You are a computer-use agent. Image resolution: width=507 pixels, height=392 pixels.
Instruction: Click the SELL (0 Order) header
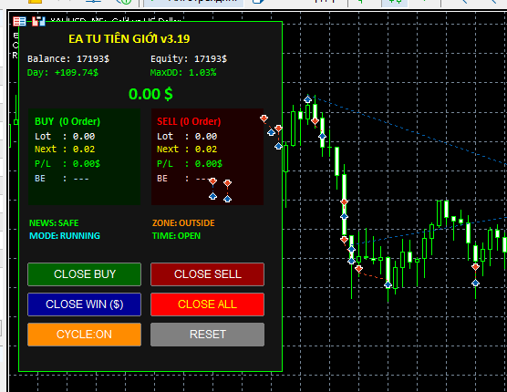tap(189, 121)
